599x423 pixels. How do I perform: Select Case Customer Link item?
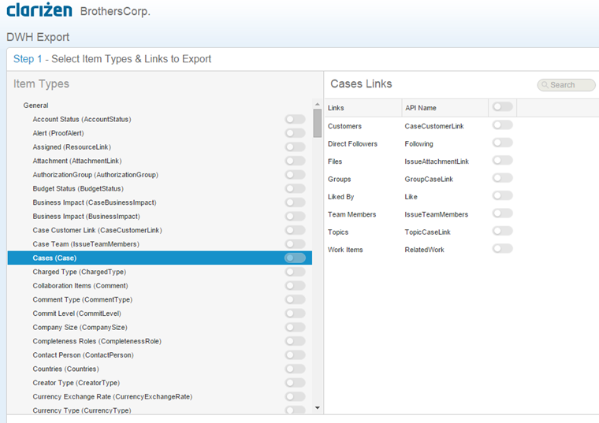coord(98,230)
